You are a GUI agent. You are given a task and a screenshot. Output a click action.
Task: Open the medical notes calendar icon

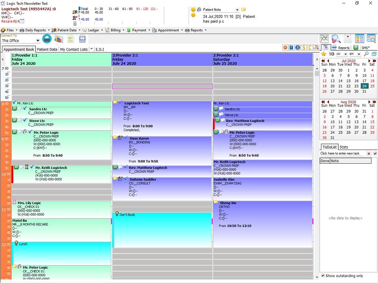(x=348, y=38)
